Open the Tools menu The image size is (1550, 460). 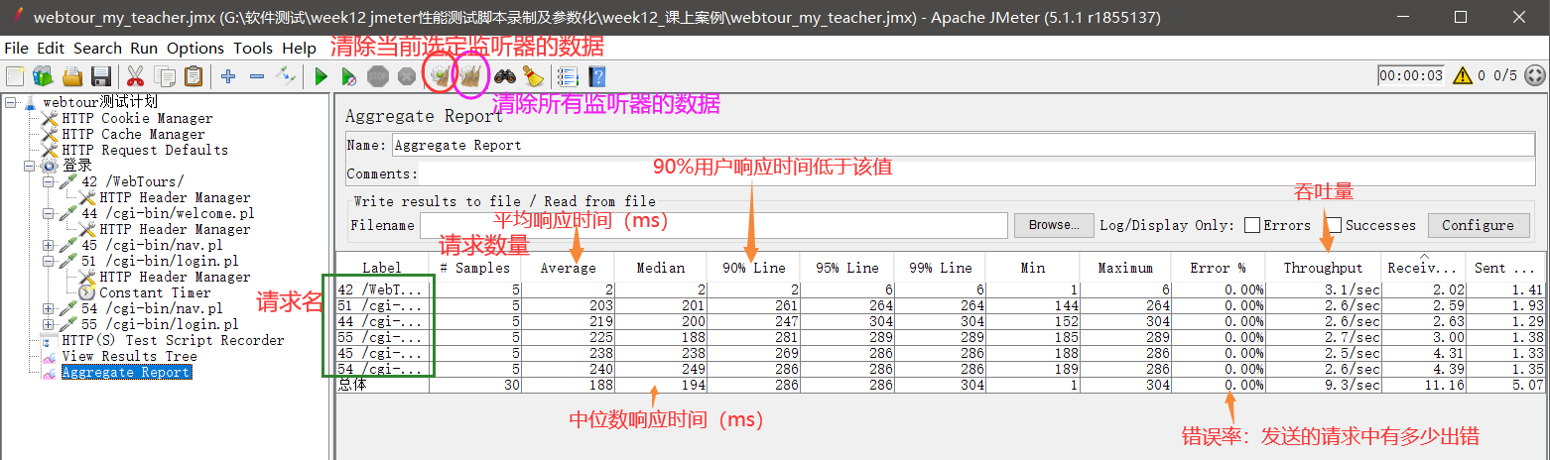coord(253,48)
